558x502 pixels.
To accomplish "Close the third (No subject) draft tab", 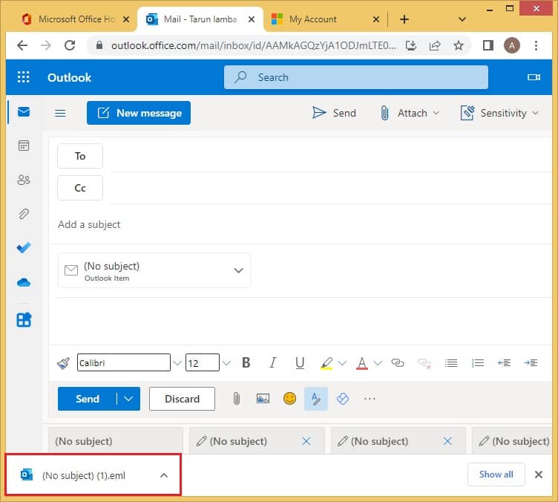I will [x=447, y=441].
